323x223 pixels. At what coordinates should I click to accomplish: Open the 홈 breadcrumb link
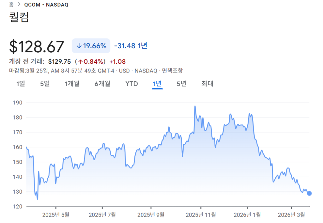(x=11, y=4)
